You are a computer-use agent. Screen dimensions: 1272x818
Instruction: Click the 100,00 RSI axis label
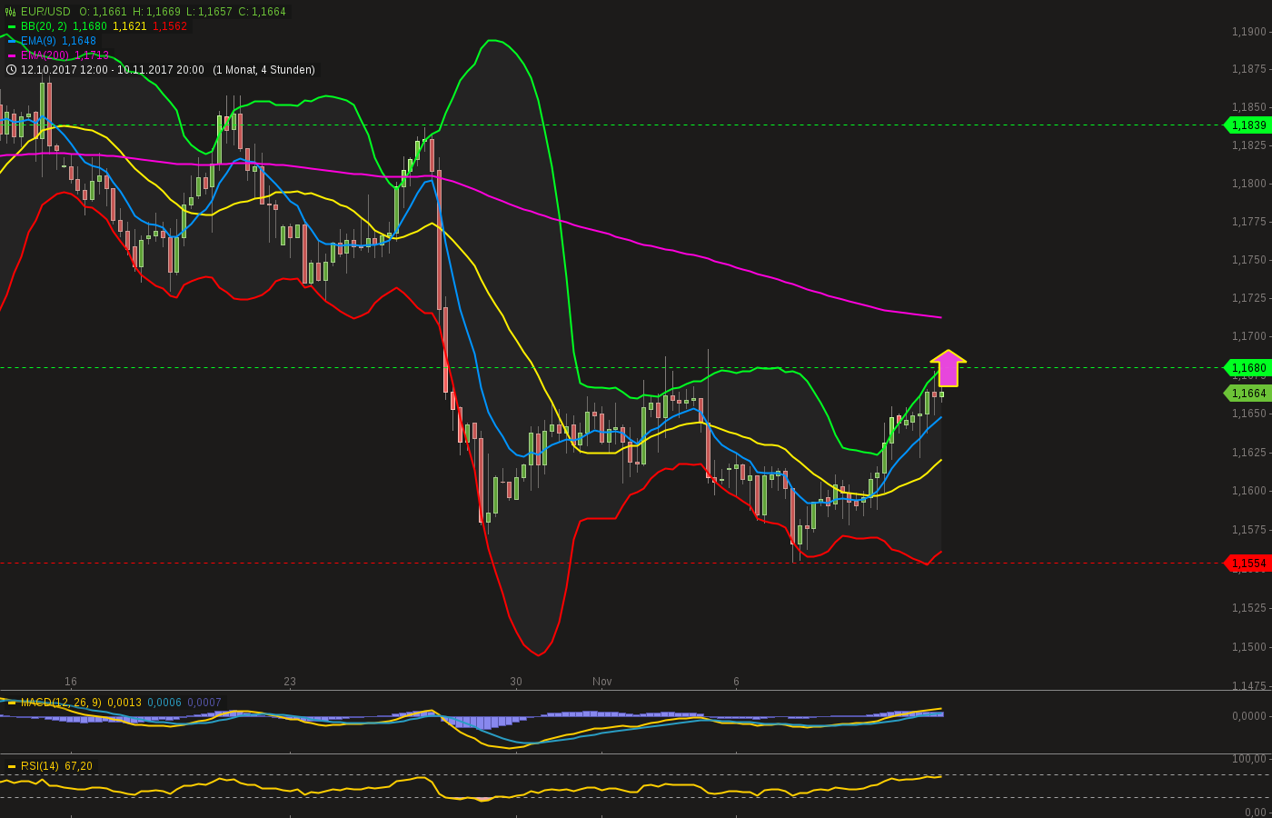pyautogui.click(x=1249, y=759)
